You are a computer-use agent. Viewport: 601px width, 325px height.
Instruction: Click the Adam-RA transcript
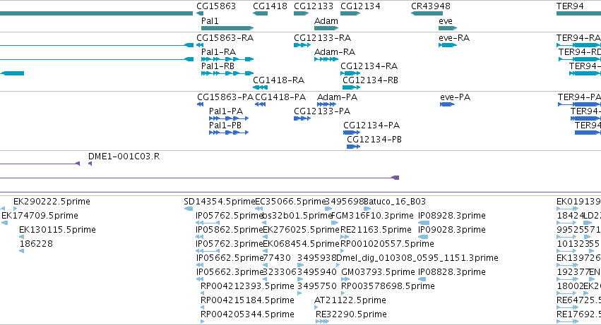coord(326,59)
